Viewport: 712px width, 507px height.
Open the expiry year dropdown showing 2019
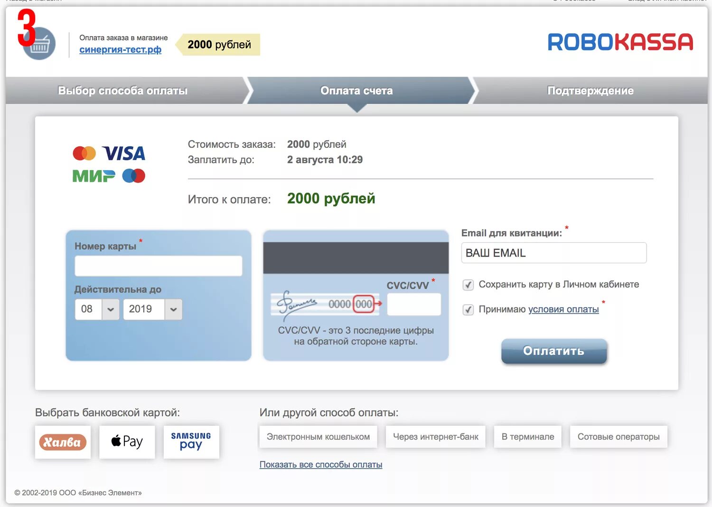152,309
